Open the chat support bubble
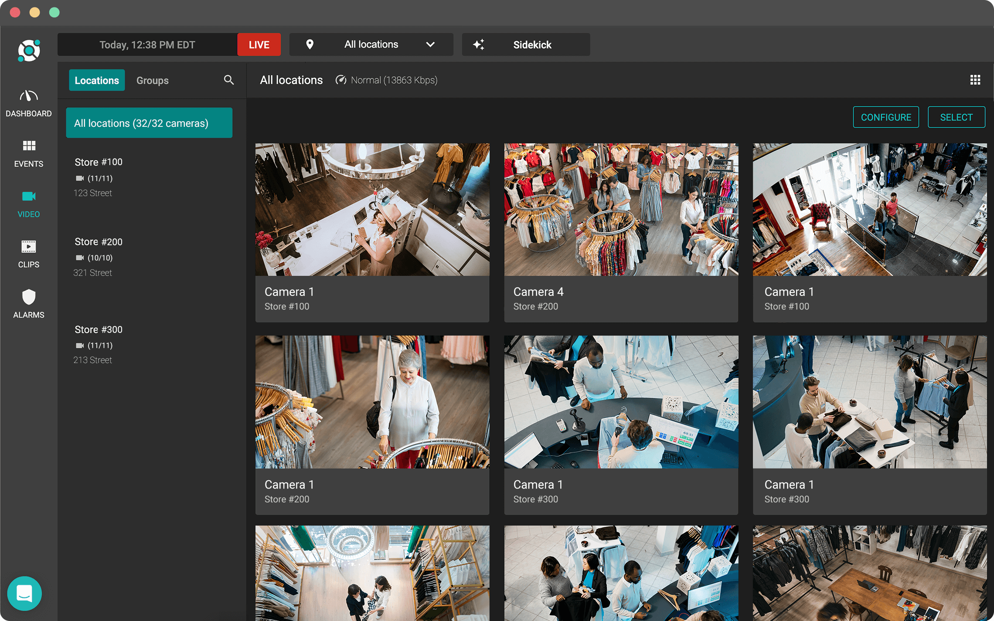The width and height of the screenshot is (994, 621). point(24,593)
